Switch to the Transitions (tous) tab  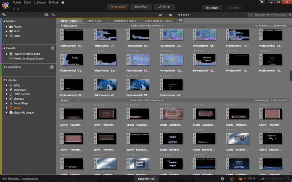click(x=124, y=21)
